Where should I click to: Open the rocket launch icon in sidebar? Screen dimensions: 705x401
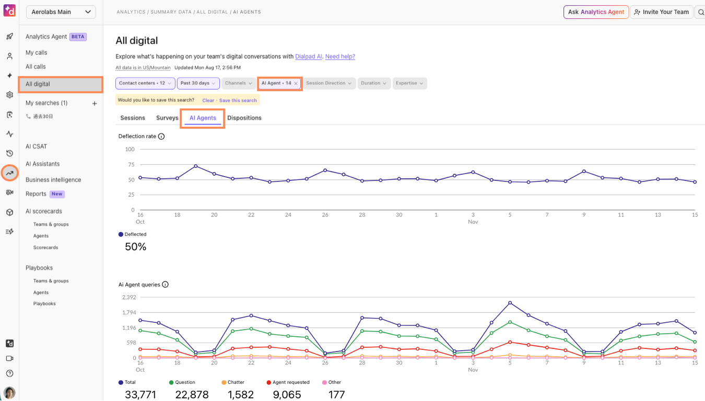9,37
